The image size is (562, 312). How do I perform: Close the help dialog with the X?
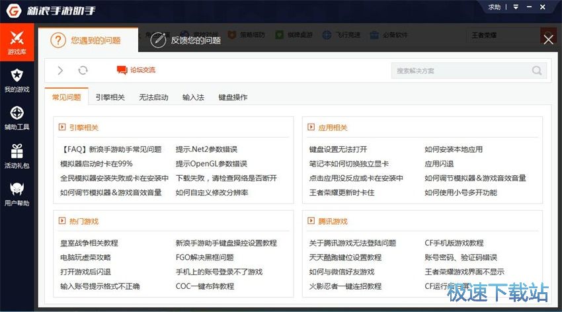pos(548,40)
